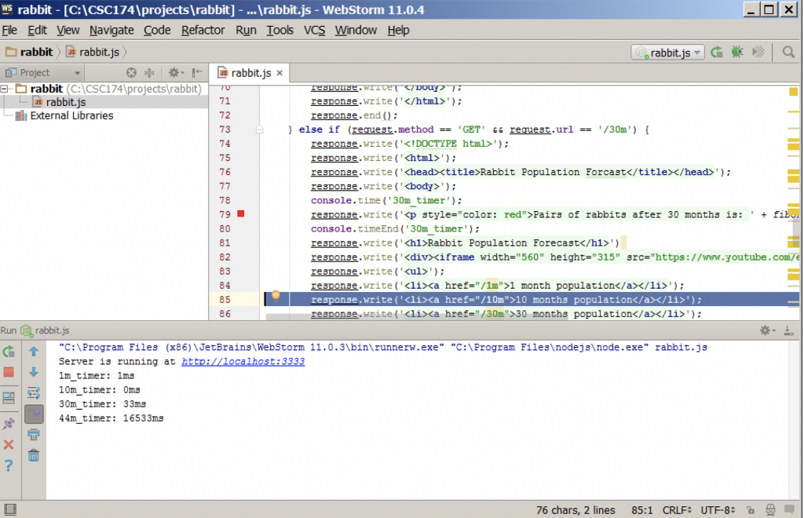
Task: Click scroll-from-source target icon in Project panel
Action: point(132,72)
